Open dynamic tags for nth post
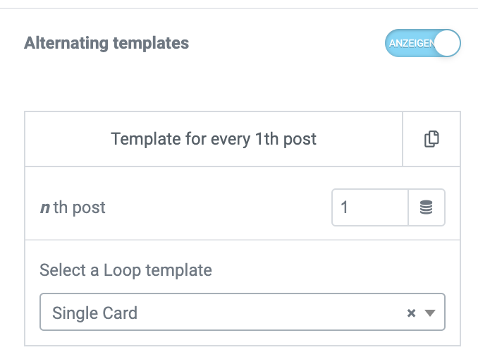The width and height of the screenshot is (478, 357). (427, 207)
